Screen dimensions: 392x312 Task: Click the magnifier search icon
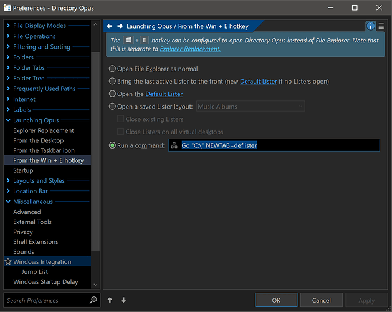pyautogui.click(x=93, y=300)
